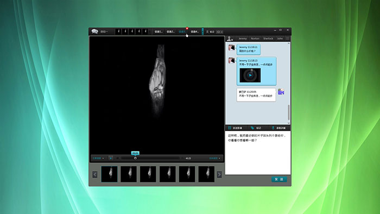
Task: Select the John contact tab
Action: tap(280, 39)
